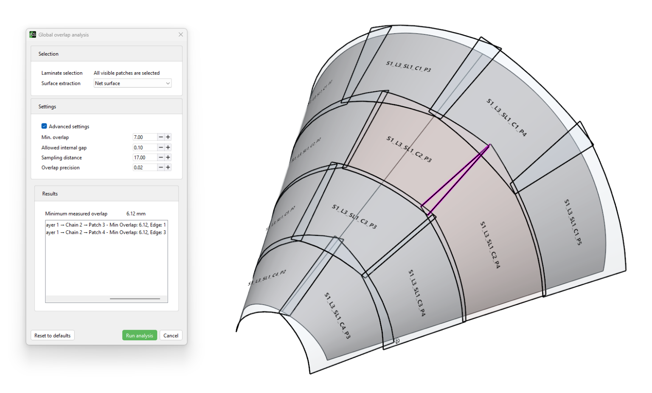The image size is (652, 393).
Task: Click the horizontal scrollbar under the results list
Action: (x=135, y=298)
